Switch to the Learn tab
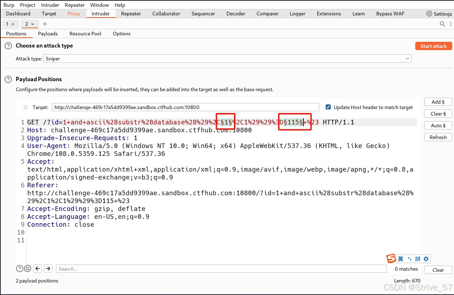454x295 pixels. pos(359,14)
